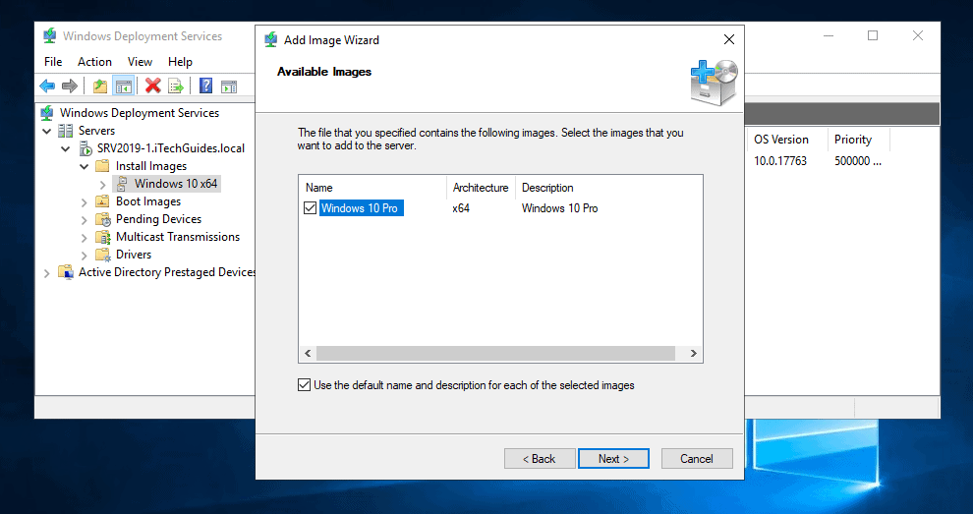This screenshot has height=514, width=973.
Task: Uncheck the Windows 10 Pro image checkbox
Action: click(311, 208)
